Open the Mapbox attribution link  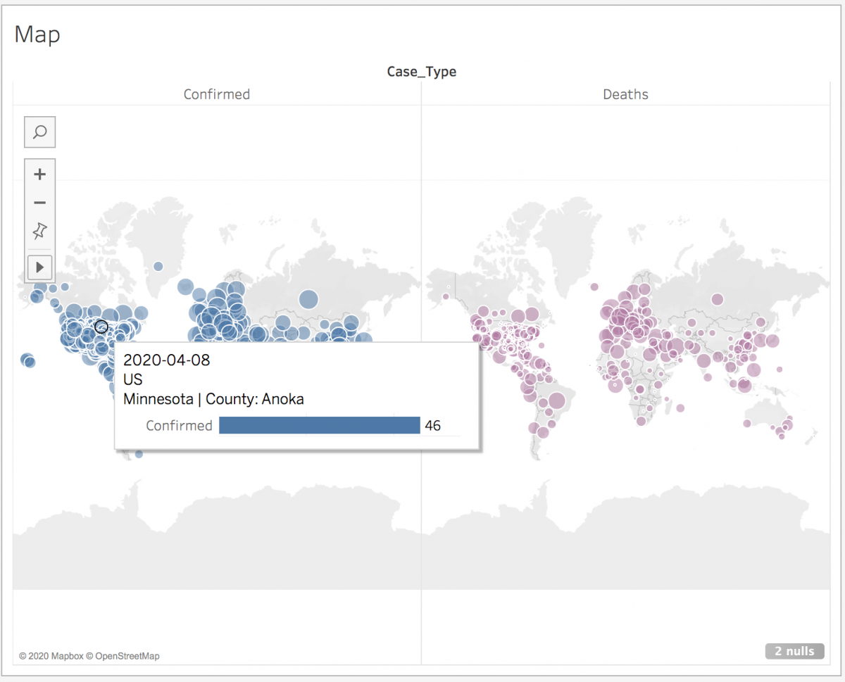pos(52,656)
